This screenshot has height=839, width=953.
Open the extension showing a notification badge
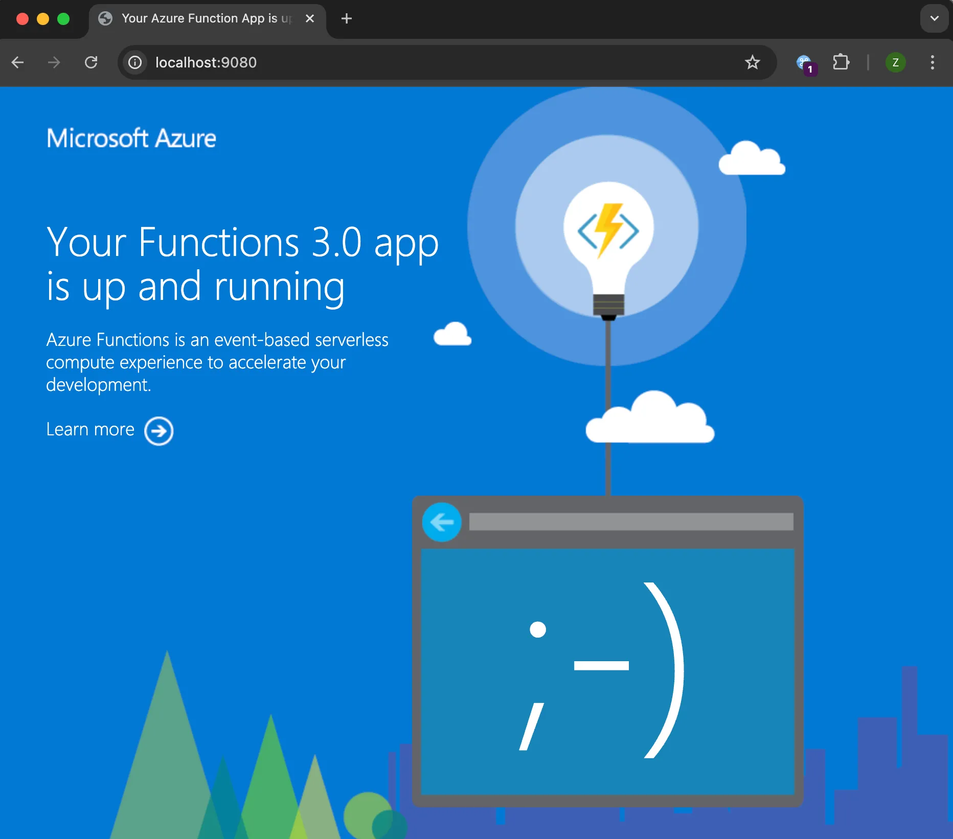pos(804,62)
